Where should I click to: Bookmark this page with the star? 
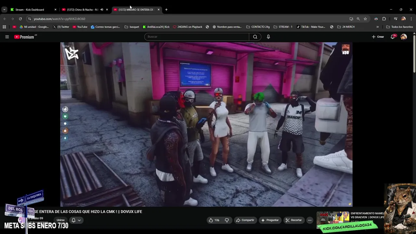(x=365, y=19)
